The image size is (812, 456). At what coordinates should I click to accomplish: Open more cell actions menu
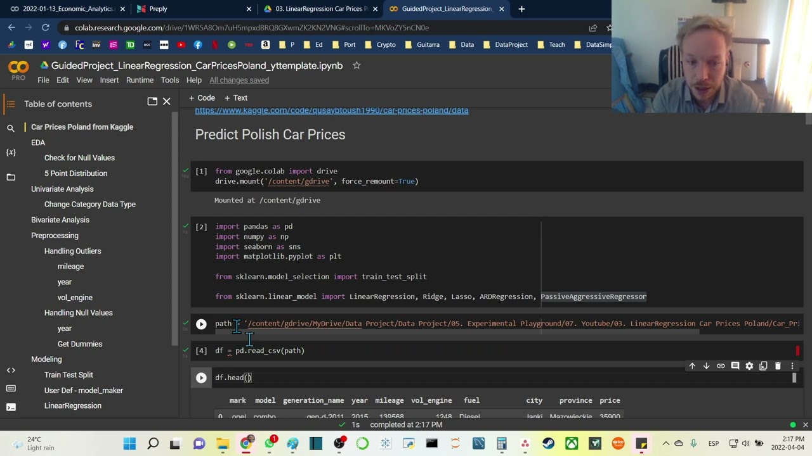tap(792, 366)
